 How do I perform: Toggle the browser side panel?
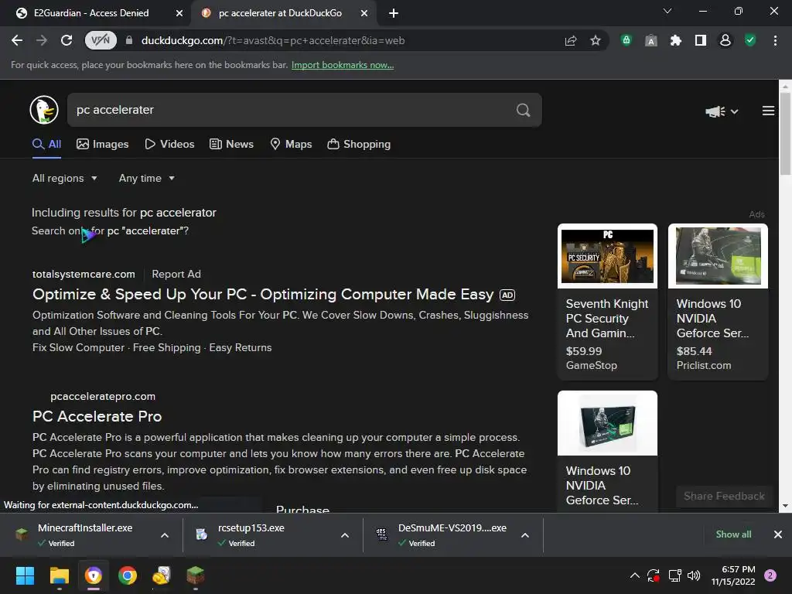[701, 40]
